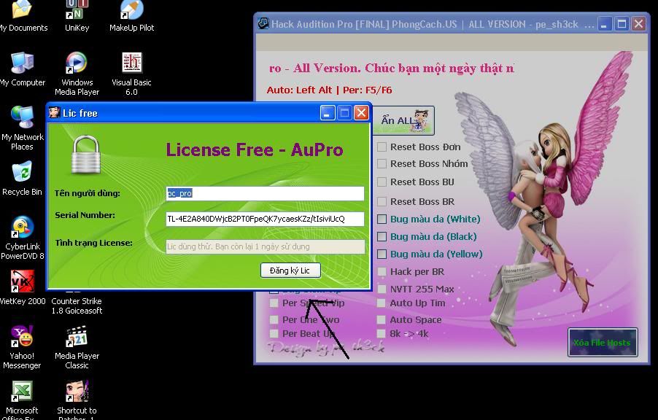Close the Hack Audition Pro window

[x=639, y=24]
